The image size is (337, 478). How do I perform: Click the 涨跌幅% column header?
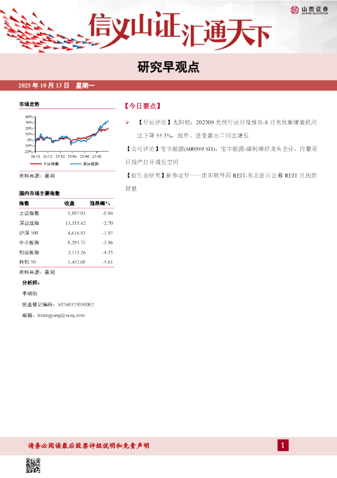tap(100, 203)
